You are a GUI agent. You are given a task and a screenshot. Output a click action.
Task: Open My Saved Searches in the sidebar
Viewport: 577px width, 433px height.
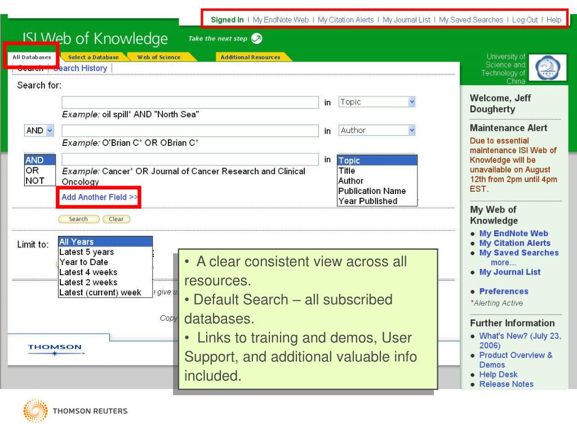tap(519, 253)
